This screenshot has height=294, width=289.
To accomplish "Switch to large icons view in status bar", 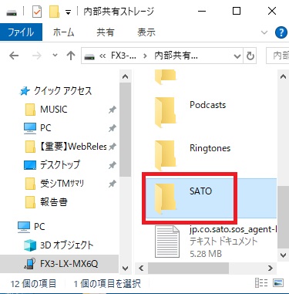I will coord(278,283).
